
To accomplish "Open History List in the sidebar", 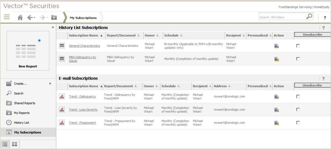I will point(21,122).
